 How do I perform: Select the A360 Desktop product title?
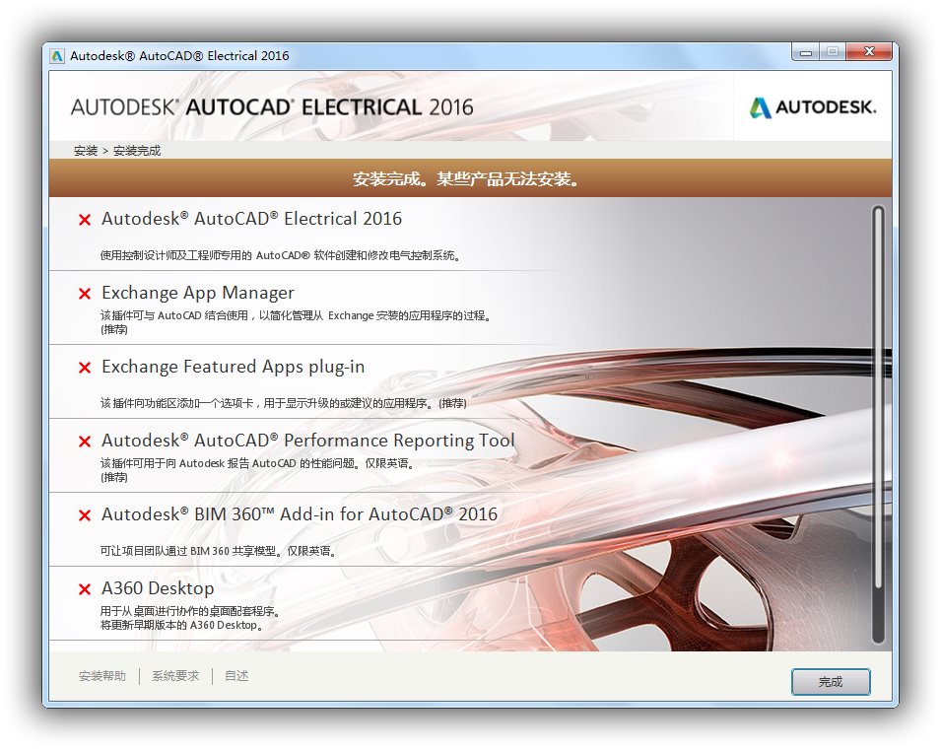(x=158, y=588)
